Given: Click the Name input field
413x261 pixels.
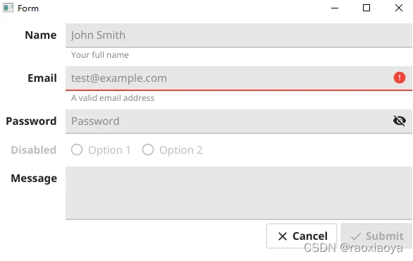Looking at the screenshot, I should click(239, 35).
